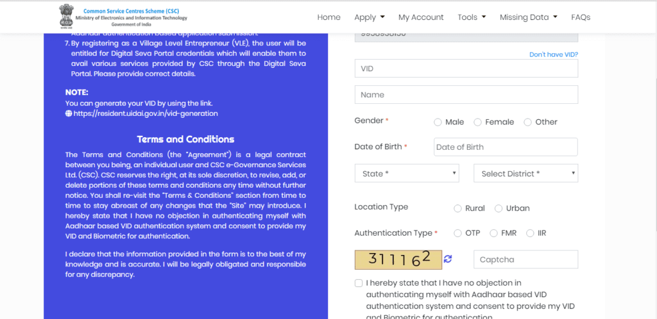Select the Female gender option
This screenshot has width=657, height=319.
(477, 122)
